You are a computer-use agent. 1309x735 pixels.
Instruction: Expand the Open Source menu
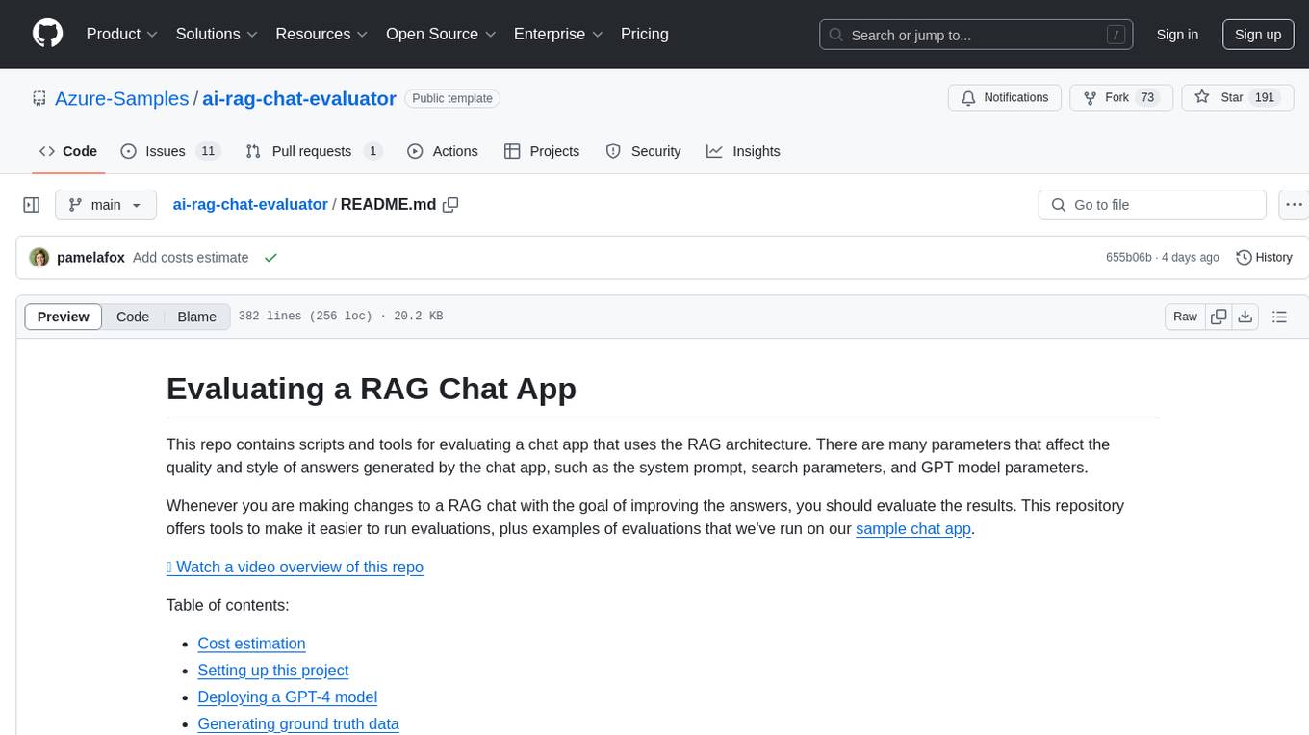point(442,34)
